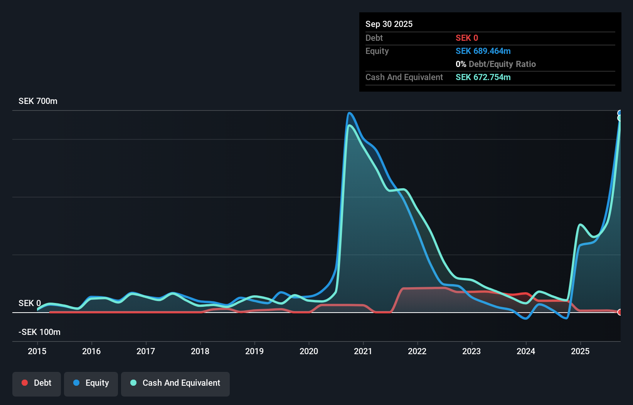
Task: Click the 2020 x-axis label
Action: (309, 351)
